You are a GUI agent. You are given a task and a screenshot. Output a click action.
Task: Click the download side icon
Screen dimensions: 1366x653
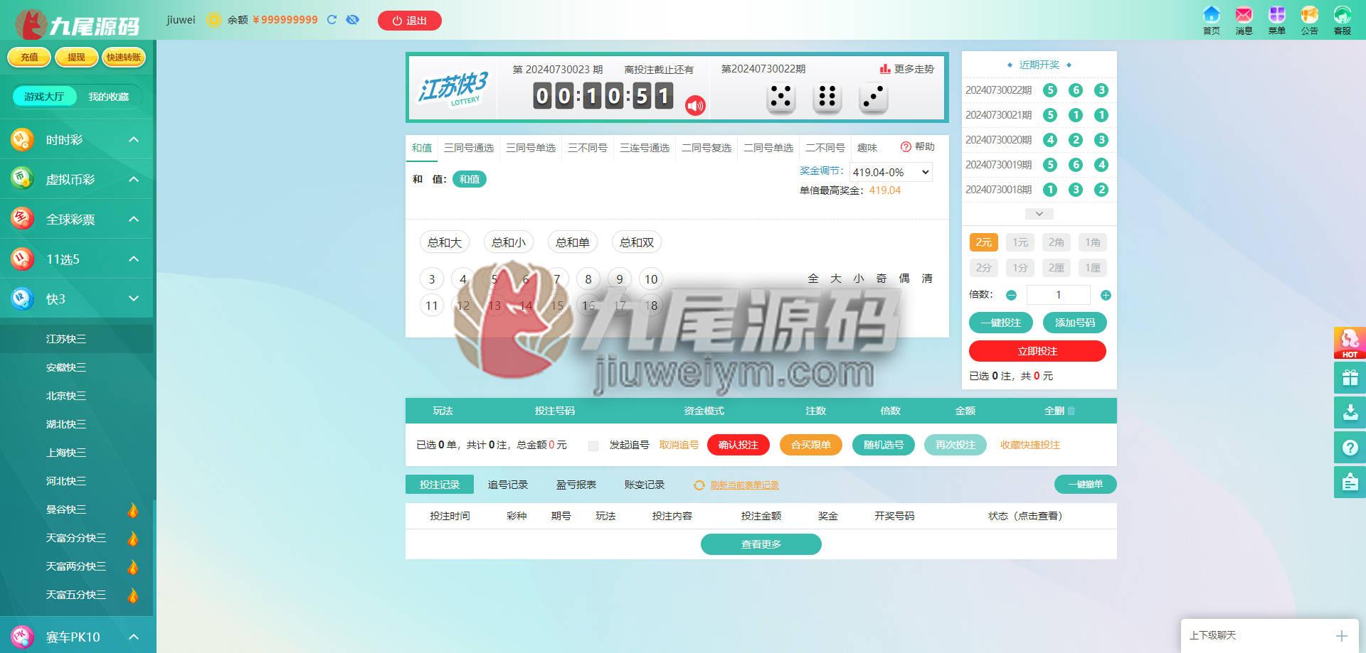click(x=1350, y=413)
